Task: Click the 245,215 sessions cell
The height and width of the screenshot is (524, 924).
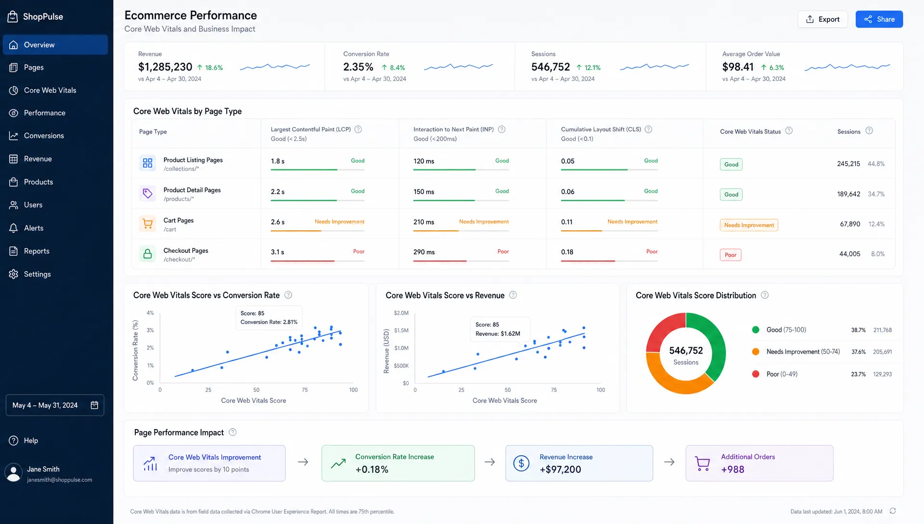Action: (x=848, y=164)
